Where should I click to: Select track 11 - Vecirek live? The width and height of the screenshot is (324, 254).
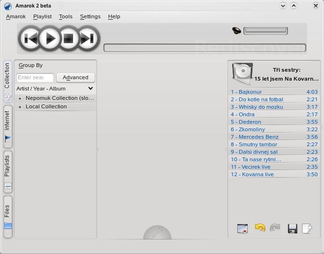coord(274,167)
